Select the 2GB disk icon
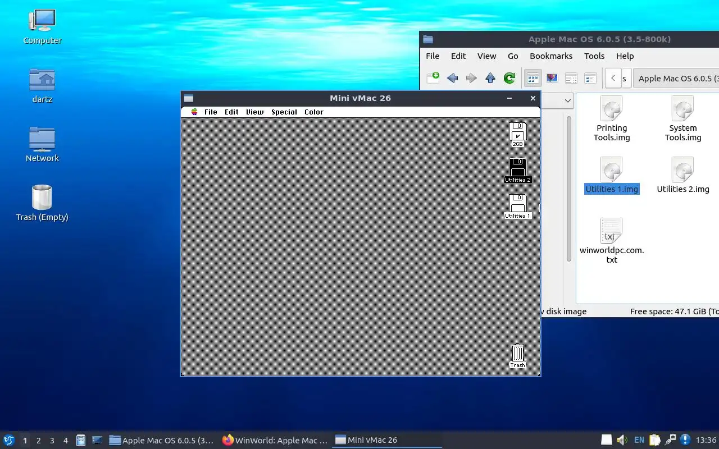The image size is (719, 449). click(x=517, y=135)
